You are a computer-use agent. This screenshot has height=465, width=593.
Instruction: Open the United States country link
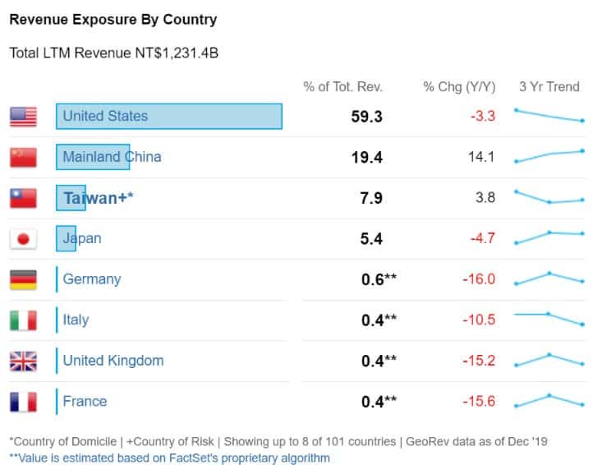pos(105,116)
